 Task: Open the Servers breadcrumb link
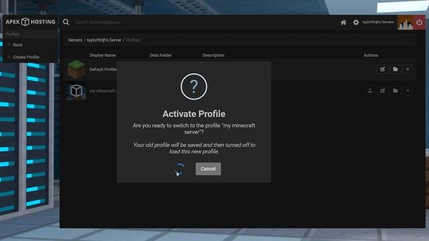pos(75,40)
